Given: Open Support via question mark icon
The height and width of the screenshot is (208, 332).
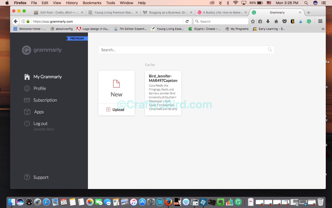Looking at the screenshot, I should 27,177.
